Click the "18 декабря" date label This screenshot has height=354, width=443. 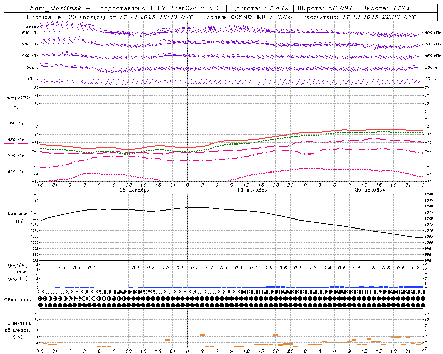[135, 190]
